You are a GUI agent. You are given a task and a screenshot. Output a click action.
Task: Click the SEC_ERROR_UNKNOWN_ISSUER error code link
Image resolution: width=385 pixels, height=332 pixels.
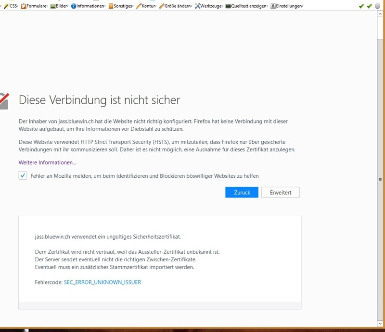coord(103,283)
